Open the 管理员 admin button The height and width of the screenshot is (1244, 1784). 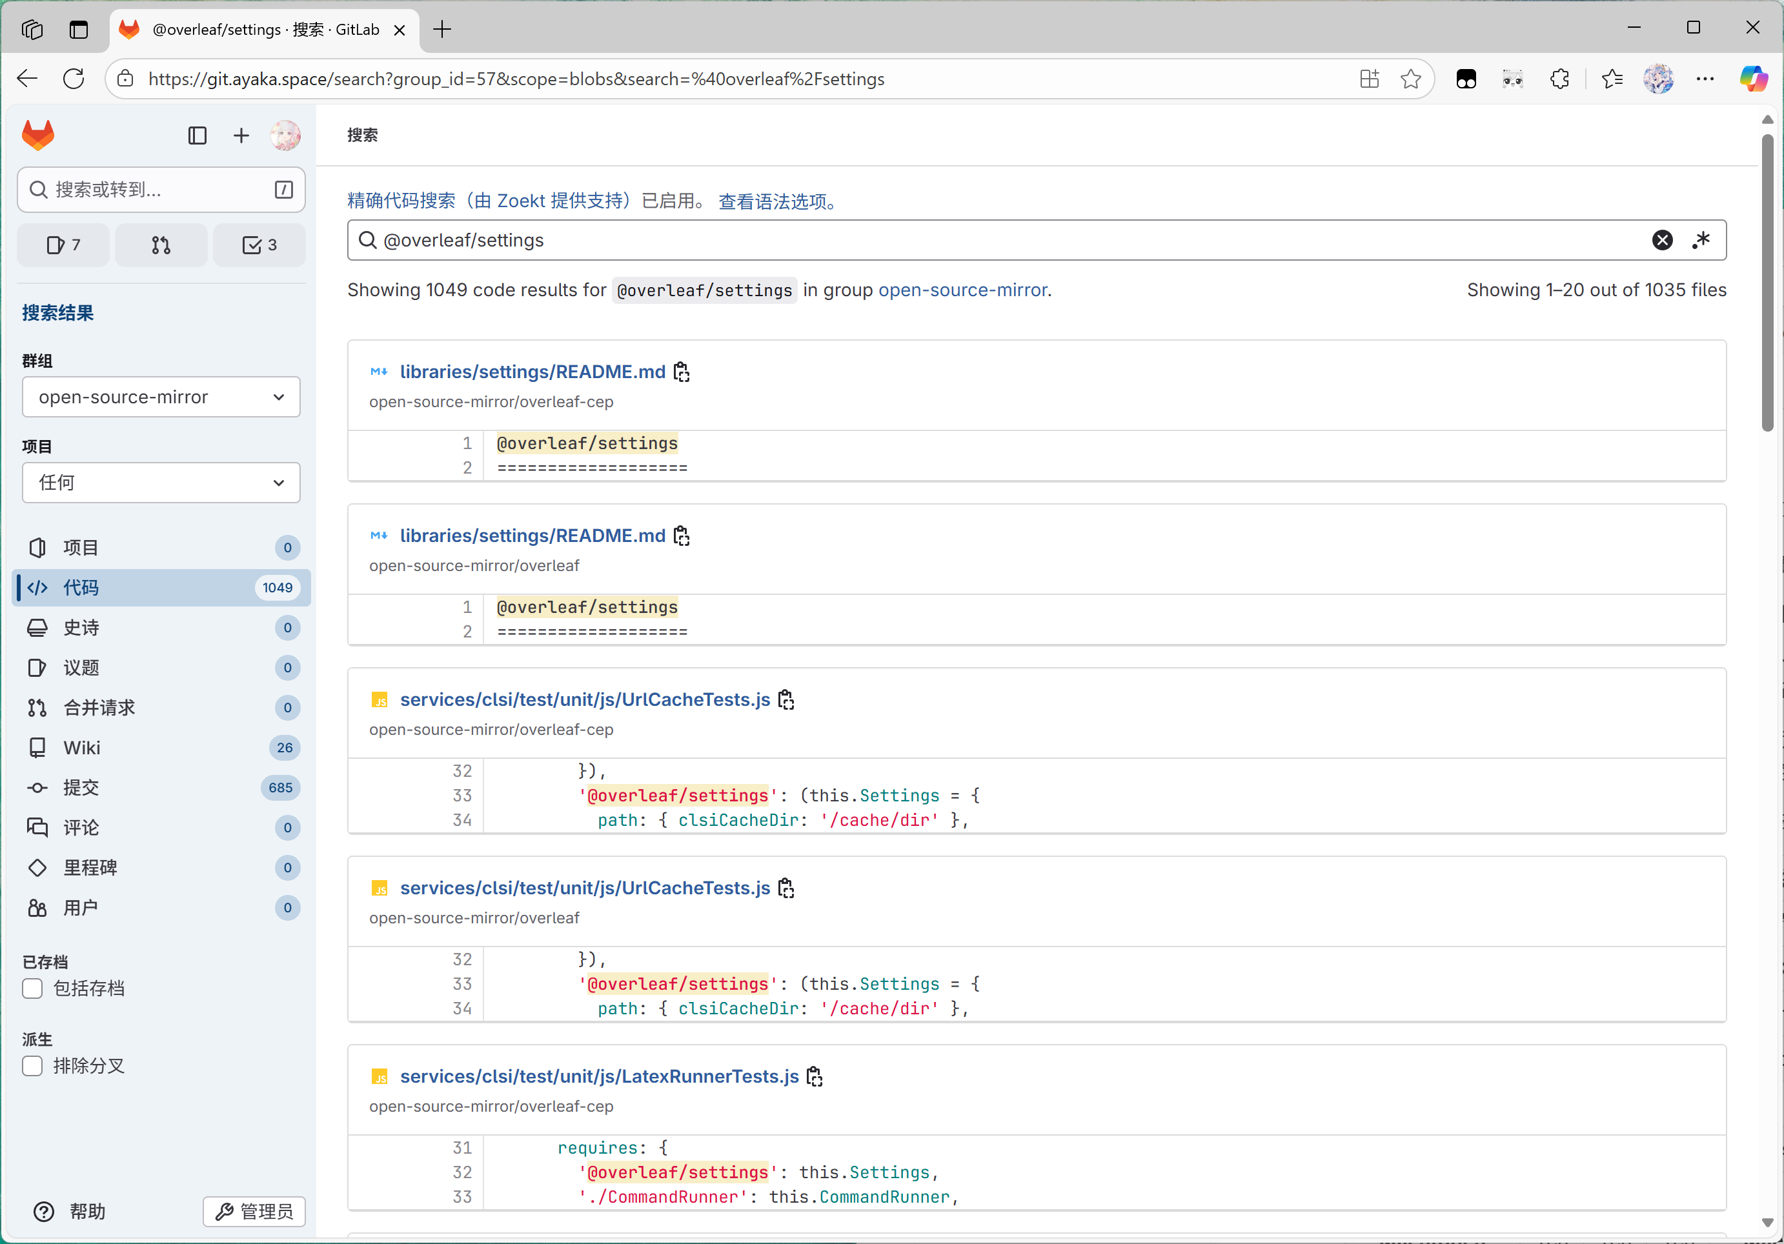pos(254,1211)
